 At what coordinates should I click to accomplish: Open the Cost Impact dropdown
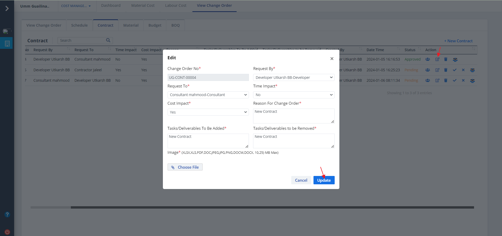coord(208,112)
